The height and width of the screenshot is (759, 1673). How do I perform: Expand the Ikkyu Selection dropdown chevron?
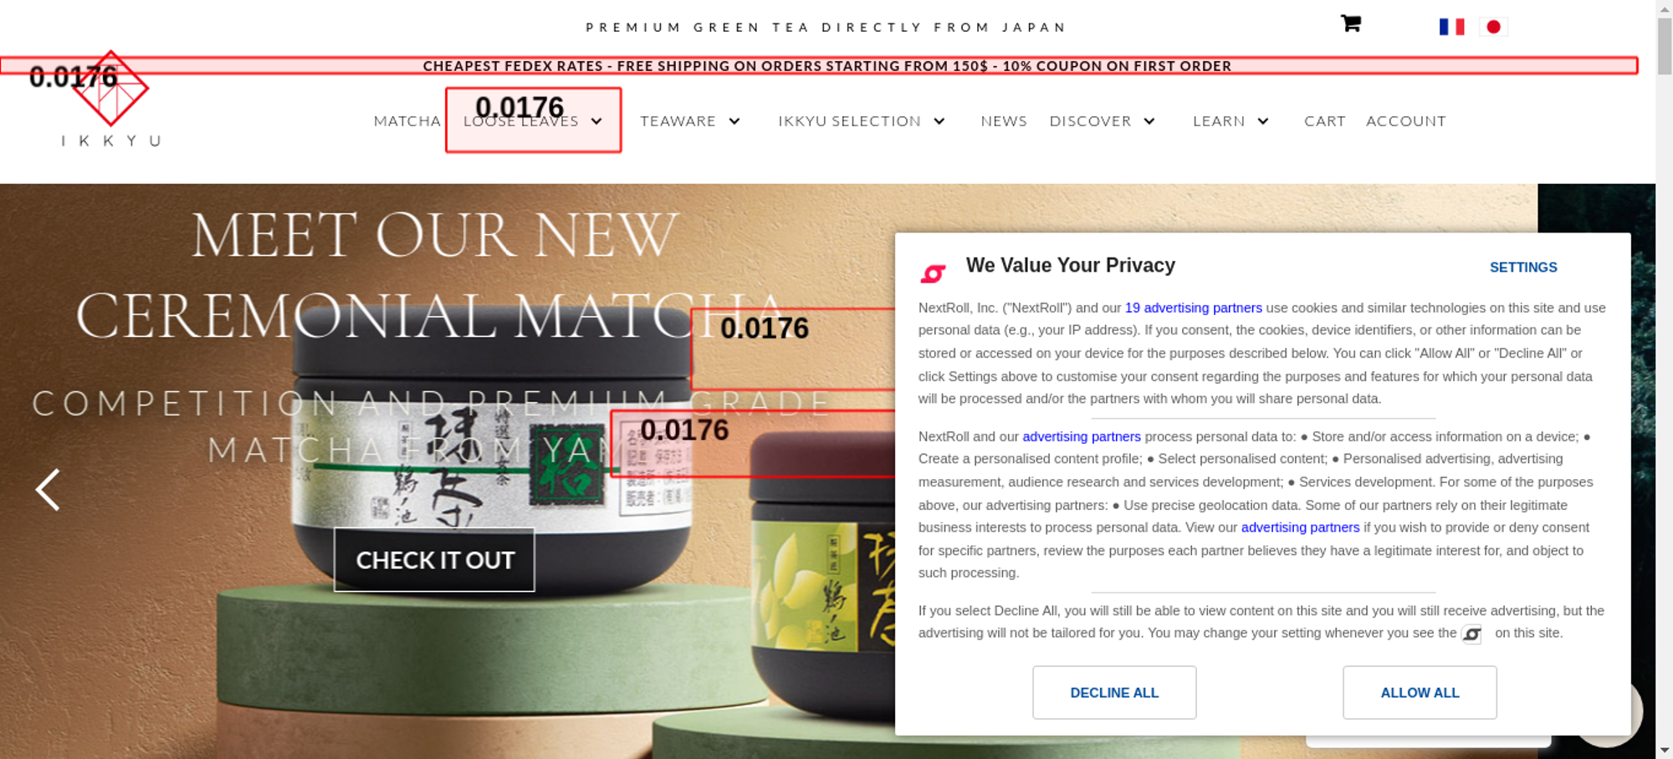pos(939,121)
